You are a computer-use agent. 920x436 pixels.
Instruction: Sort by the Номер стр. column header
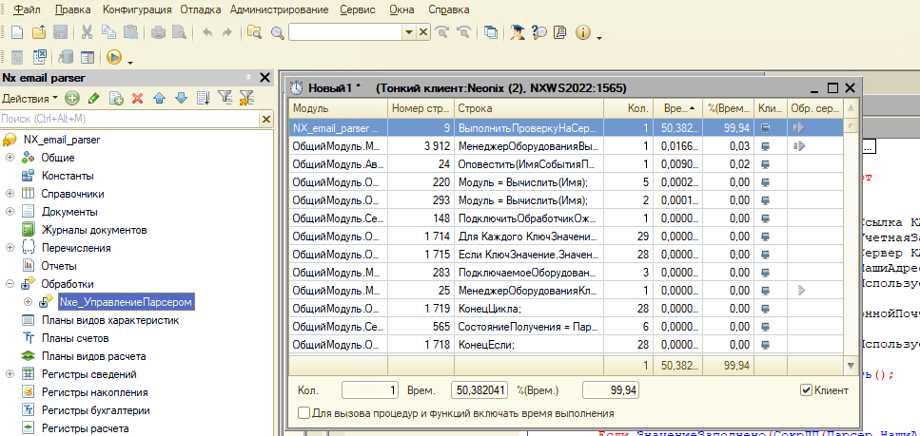point(419,109)
